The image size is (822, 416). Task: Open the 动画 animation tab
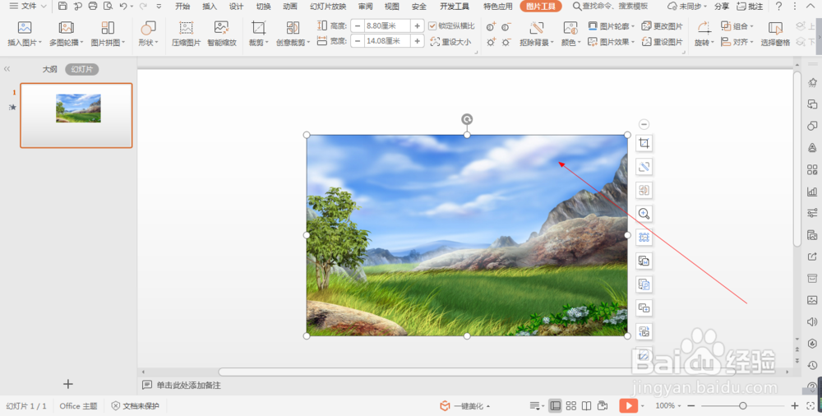click(290, 7)
